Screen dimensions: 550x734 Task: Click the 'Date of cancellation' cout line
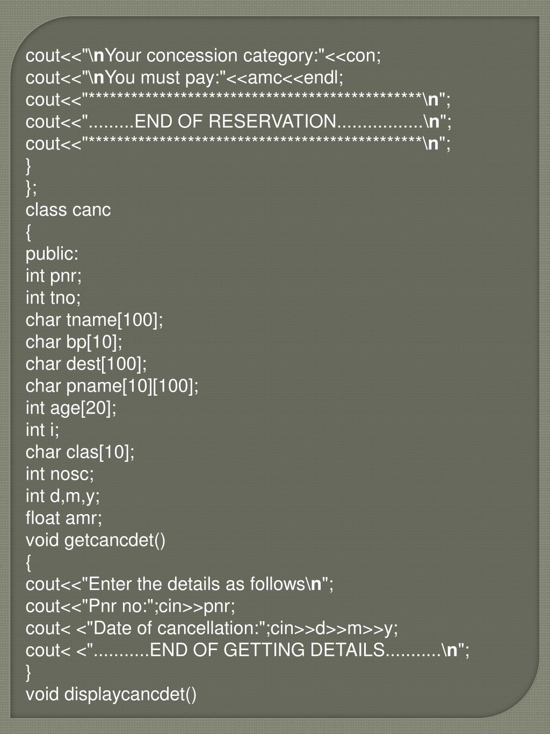pyautogui.click(x=212, y=629)
